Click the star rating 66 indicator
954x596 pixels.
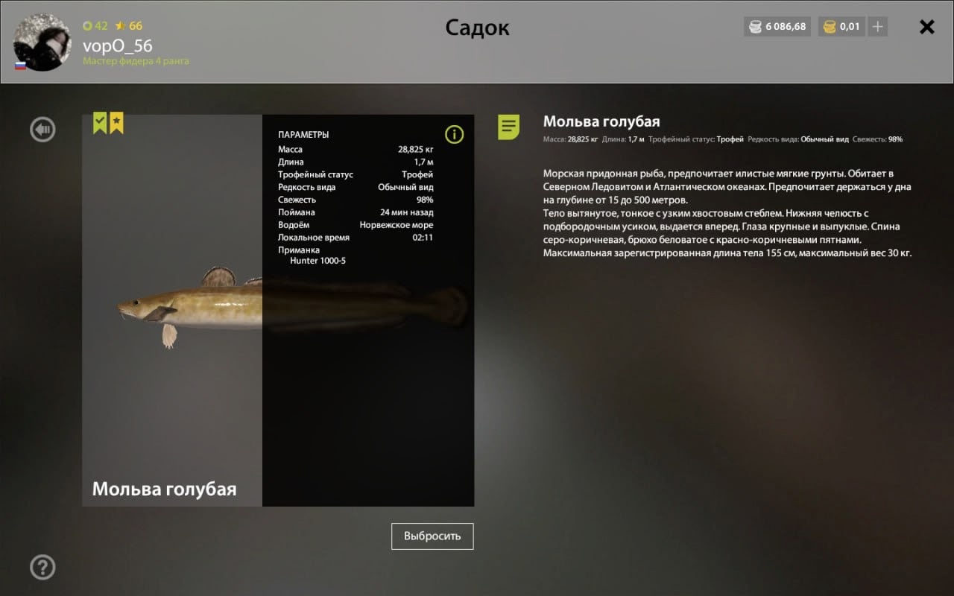128,26
